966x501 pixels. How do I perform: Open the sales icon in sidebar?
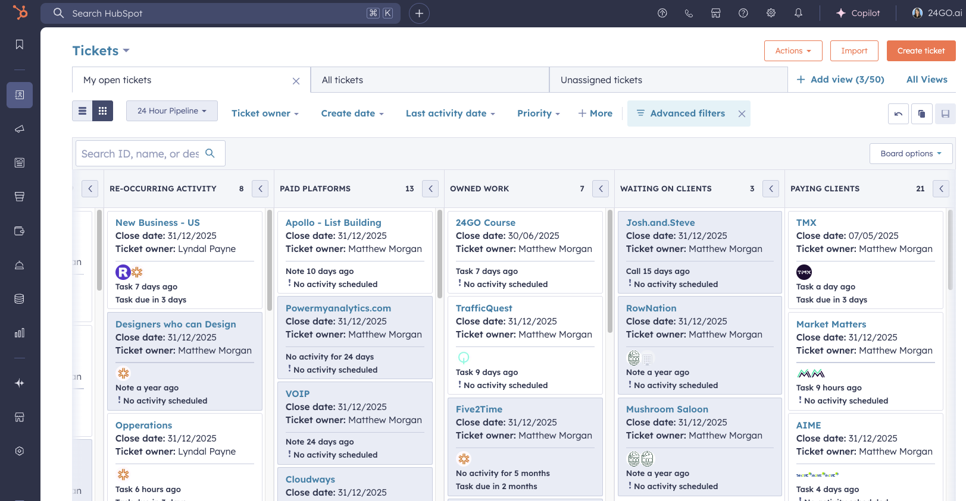pos(20,197)
